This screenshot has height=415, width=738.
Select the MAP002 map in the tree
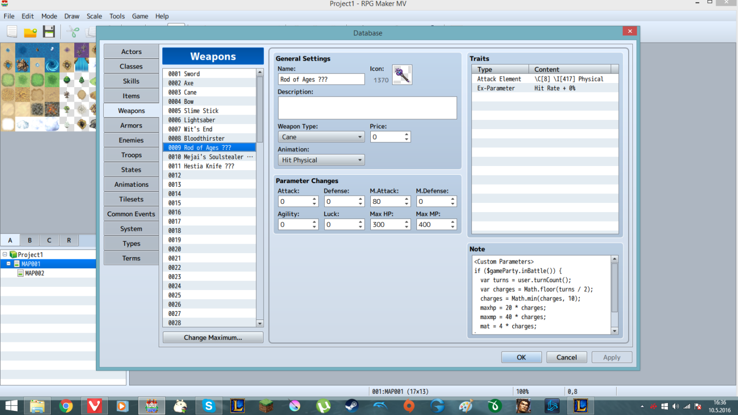click(x=34, y=273)
